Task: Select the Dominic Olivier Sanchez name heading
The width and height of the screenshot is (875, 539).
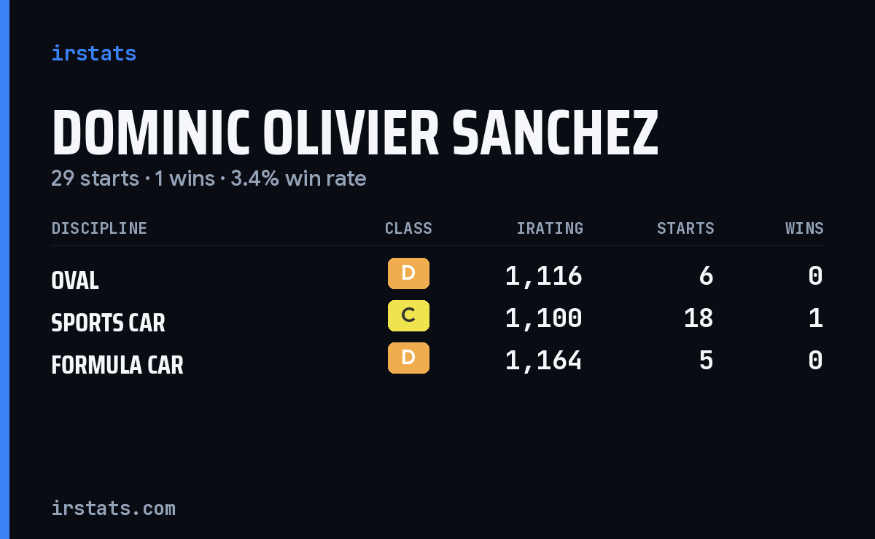Action: point(355,133)
